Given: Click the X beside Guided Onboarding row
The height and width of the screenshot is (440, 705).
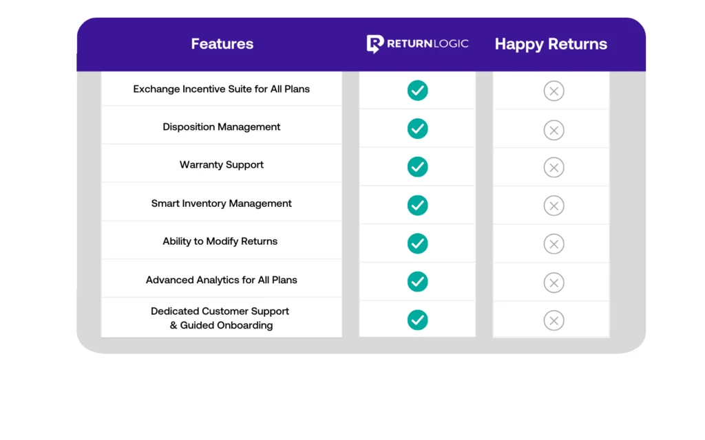Looking at the screenshot, I should (554, 320).
